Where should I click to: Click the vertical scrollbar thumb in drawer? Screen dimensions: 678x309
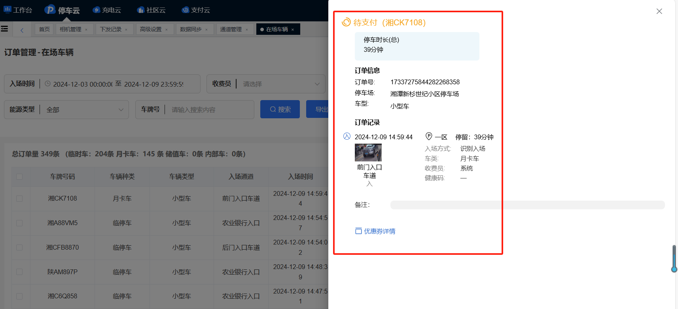[x=674, y=259]
